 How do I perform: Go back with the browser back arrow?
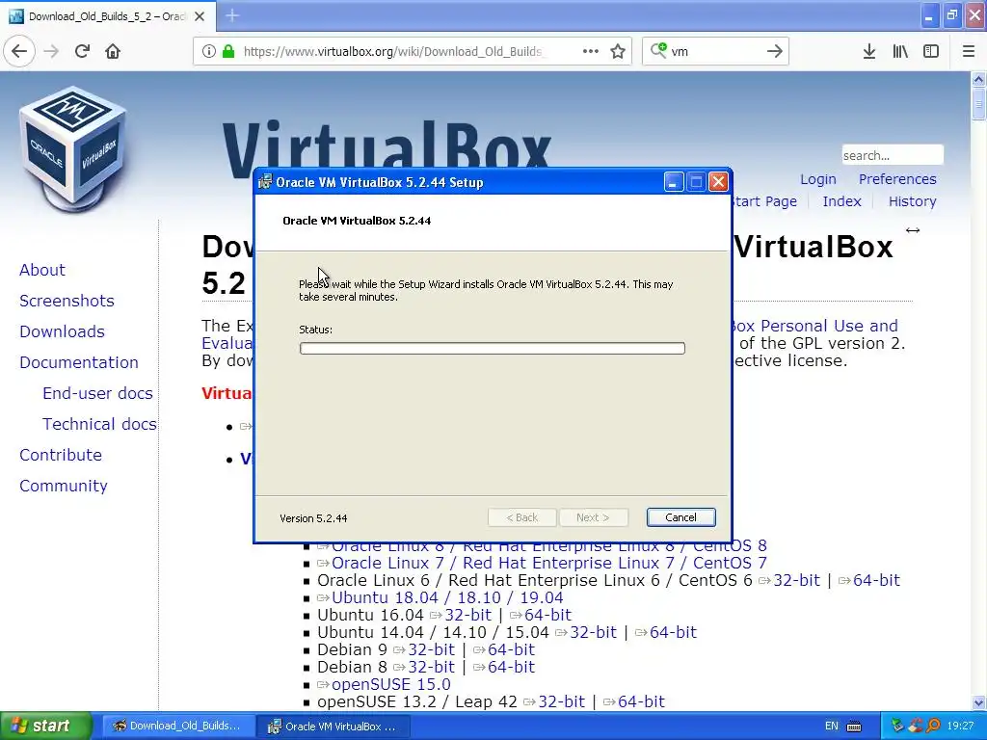pos(19,51)
